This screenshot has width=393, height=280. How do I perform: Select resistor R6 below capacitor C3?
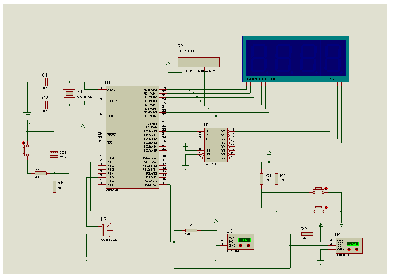tap(54, 186)
